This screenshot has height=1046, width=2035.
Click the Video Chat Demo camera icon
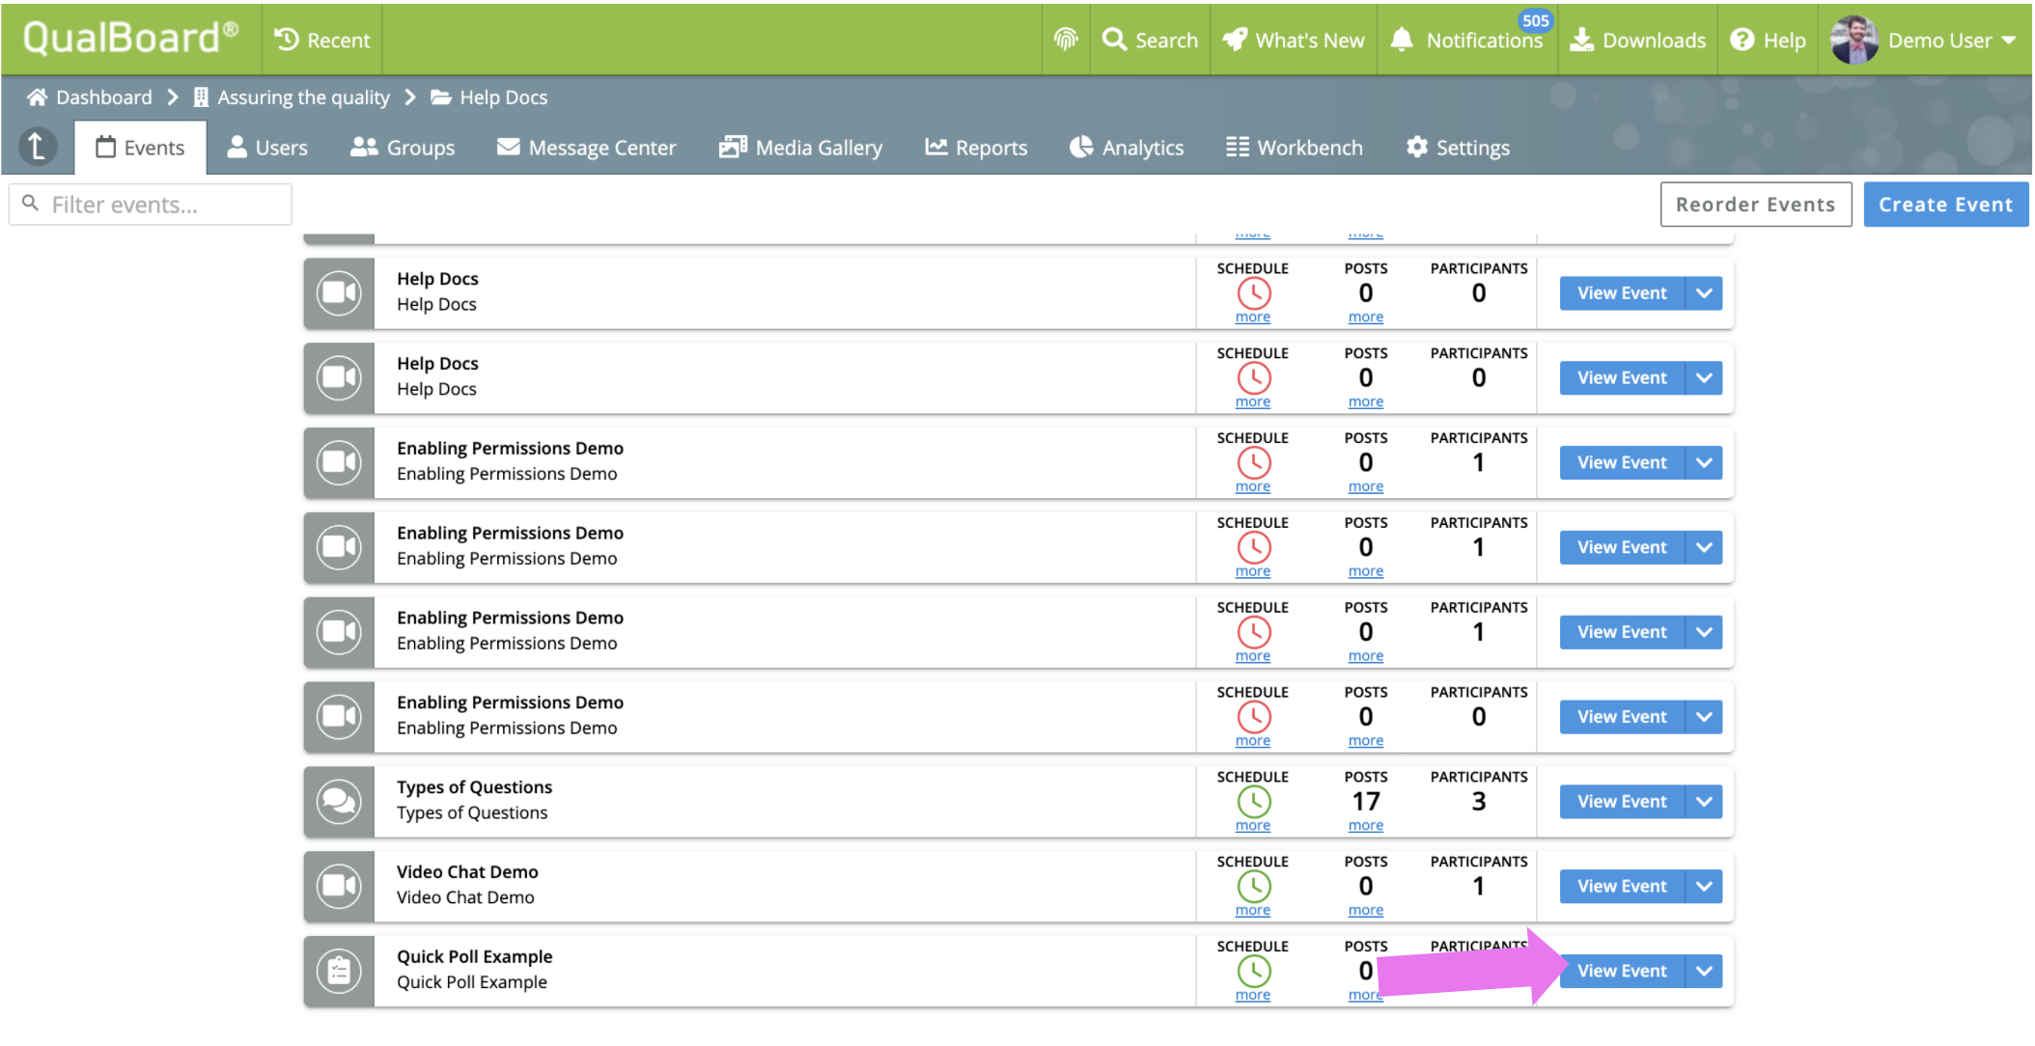pyautogui.click(x=339, y=886)
